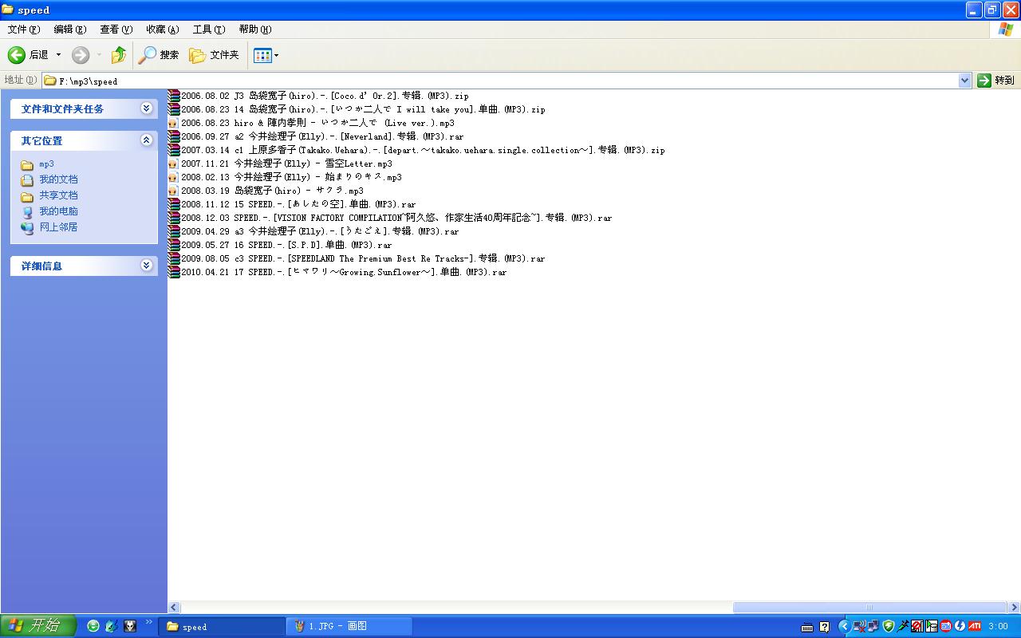The width and height of the screenshot is (1021, 638).
Task: Expand the 文件和文件夹任务 panel
Action: pos(147,108)
